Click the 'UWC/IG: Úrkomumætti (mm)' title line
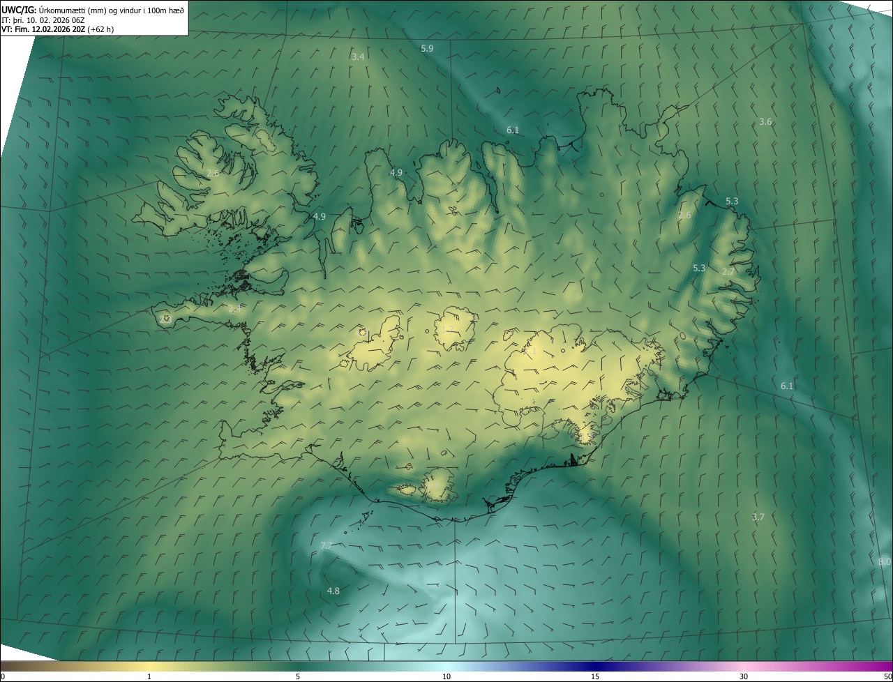 [93, 10]
